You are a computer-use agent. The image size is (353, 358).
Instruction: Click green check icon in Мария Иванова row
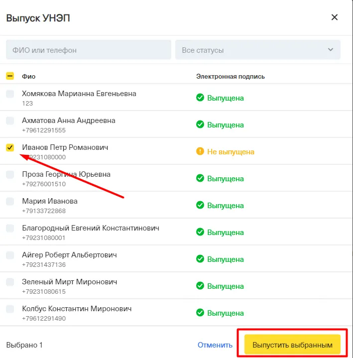(200, 205)
